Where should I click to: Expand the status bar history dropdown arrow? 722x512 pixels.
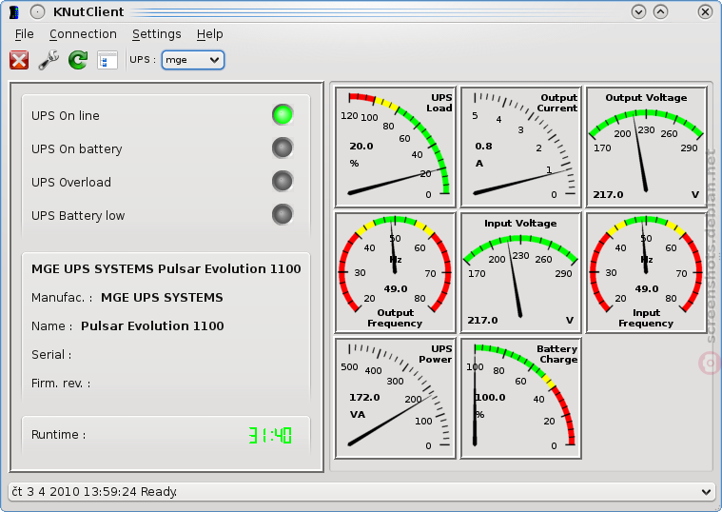(x=706, y=492)
